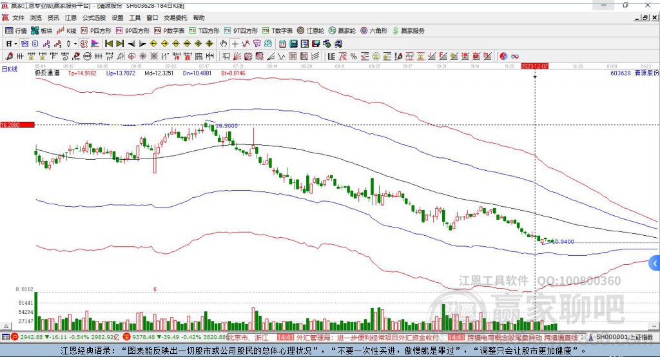
Task: Launch the 赢家轮 wheel tool
Action: (342, 31)
